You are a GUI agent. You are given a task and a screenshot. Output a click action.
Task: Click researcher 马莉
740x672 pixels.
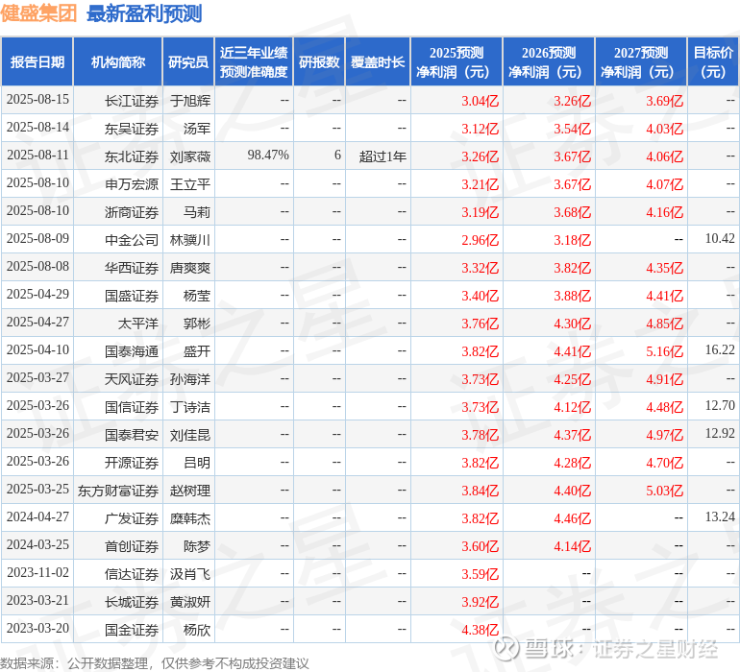(x=197, y=212)
